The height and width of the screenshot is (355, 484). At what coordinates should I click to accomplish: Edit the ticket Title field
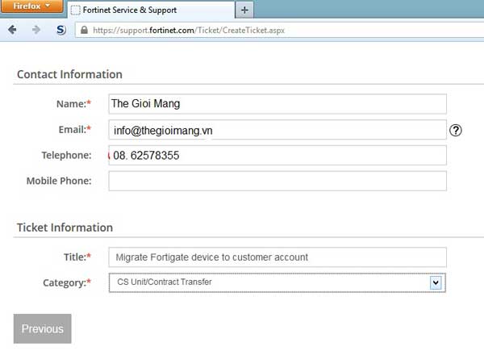277,257
